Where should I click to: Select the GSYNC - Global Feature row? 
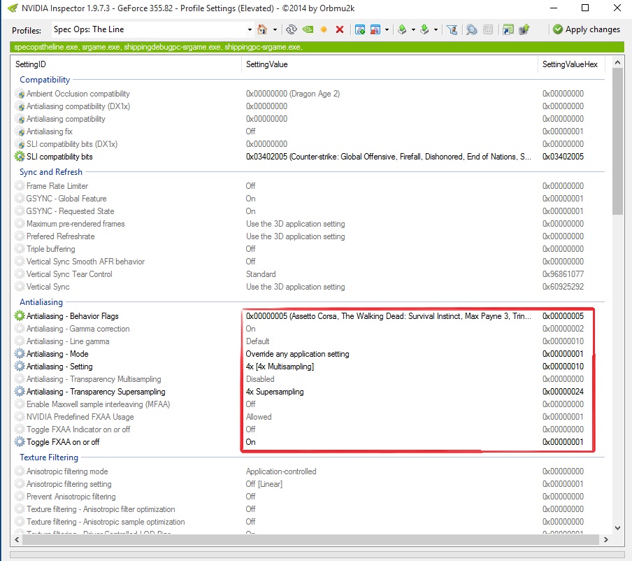click(309, 199)
